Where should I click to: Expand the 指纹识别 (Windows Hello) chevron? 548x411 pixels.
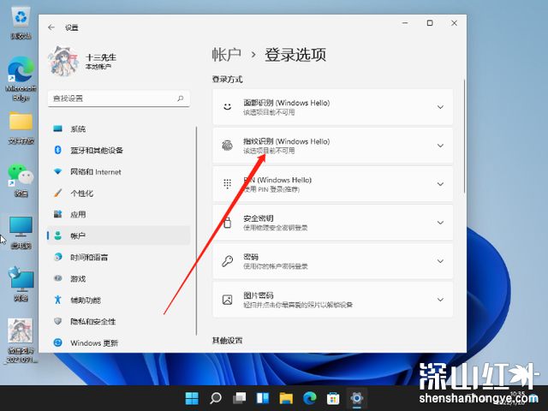440,146
